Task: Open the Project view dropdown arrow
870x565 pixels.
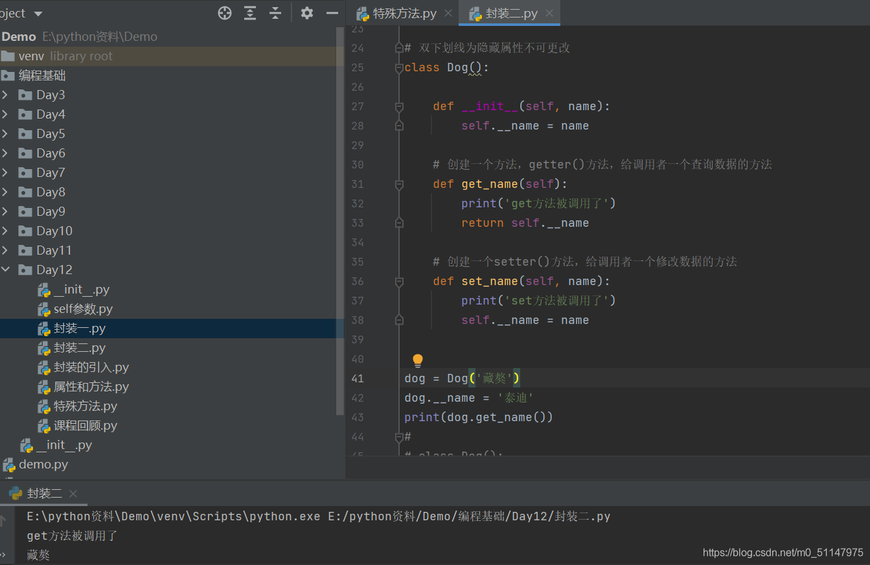Action: pos(38,14)
